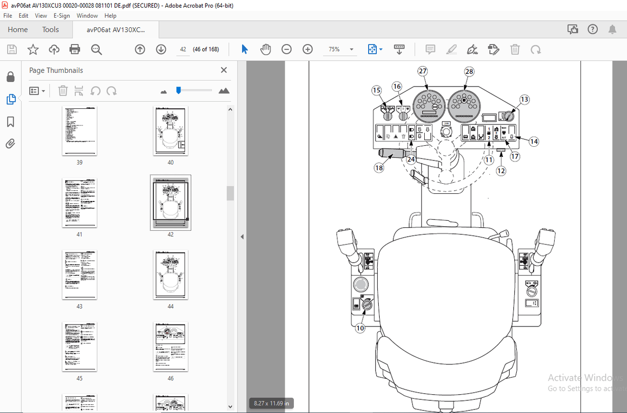This screenshot has height=413, width=627.
Task: Bookmark this file with the star icon
Action: point(33,49)
